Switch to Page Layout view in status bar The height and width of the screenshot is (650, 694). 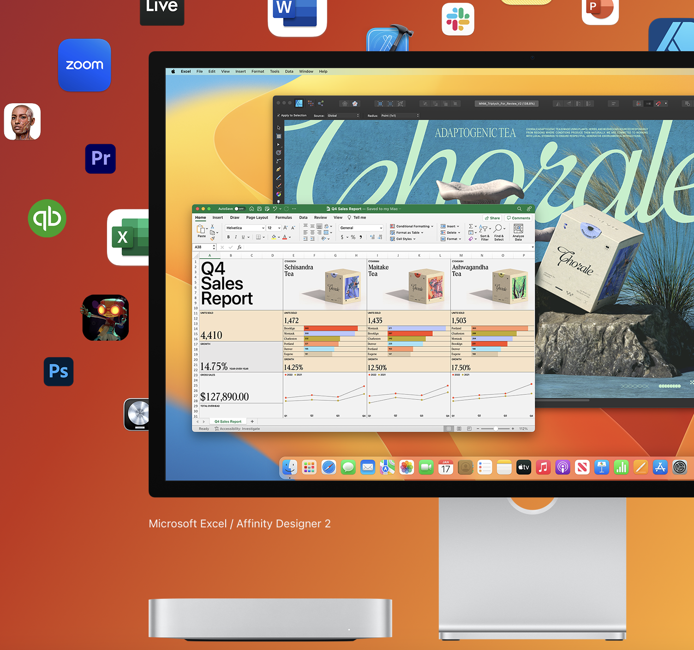[459, 429]
